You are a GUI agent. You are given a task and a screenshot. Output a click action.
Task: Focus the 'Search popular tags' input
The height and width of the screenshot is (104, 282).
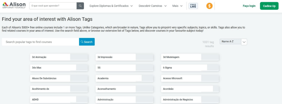40,42
